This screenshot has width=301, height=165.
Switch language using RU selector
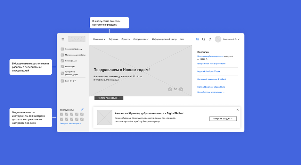[x=197, y=39]
